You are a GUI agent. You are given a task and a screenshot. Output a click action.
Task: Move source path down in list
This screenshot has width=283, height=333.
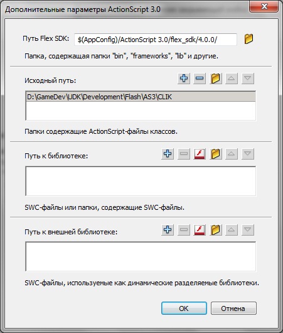point(248,79)
